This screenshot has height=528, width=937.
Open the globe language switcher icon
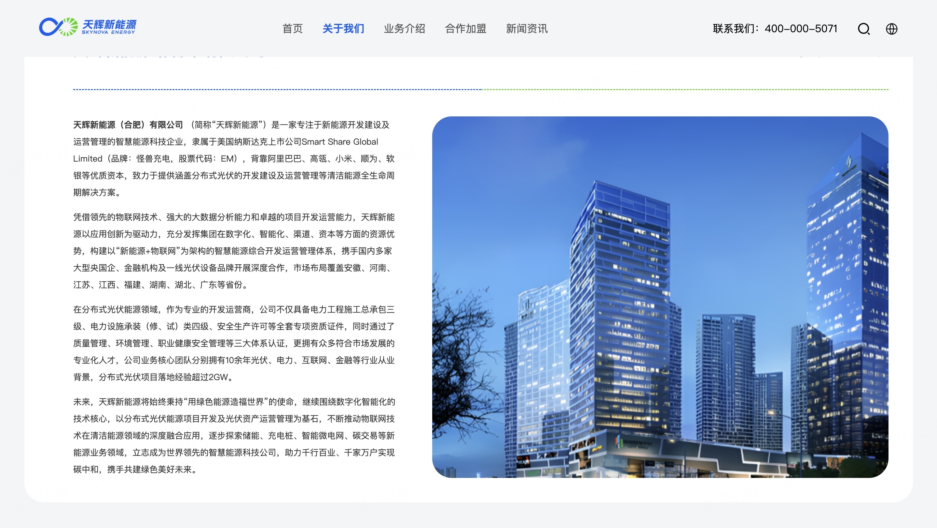click(x=891, y=29)
